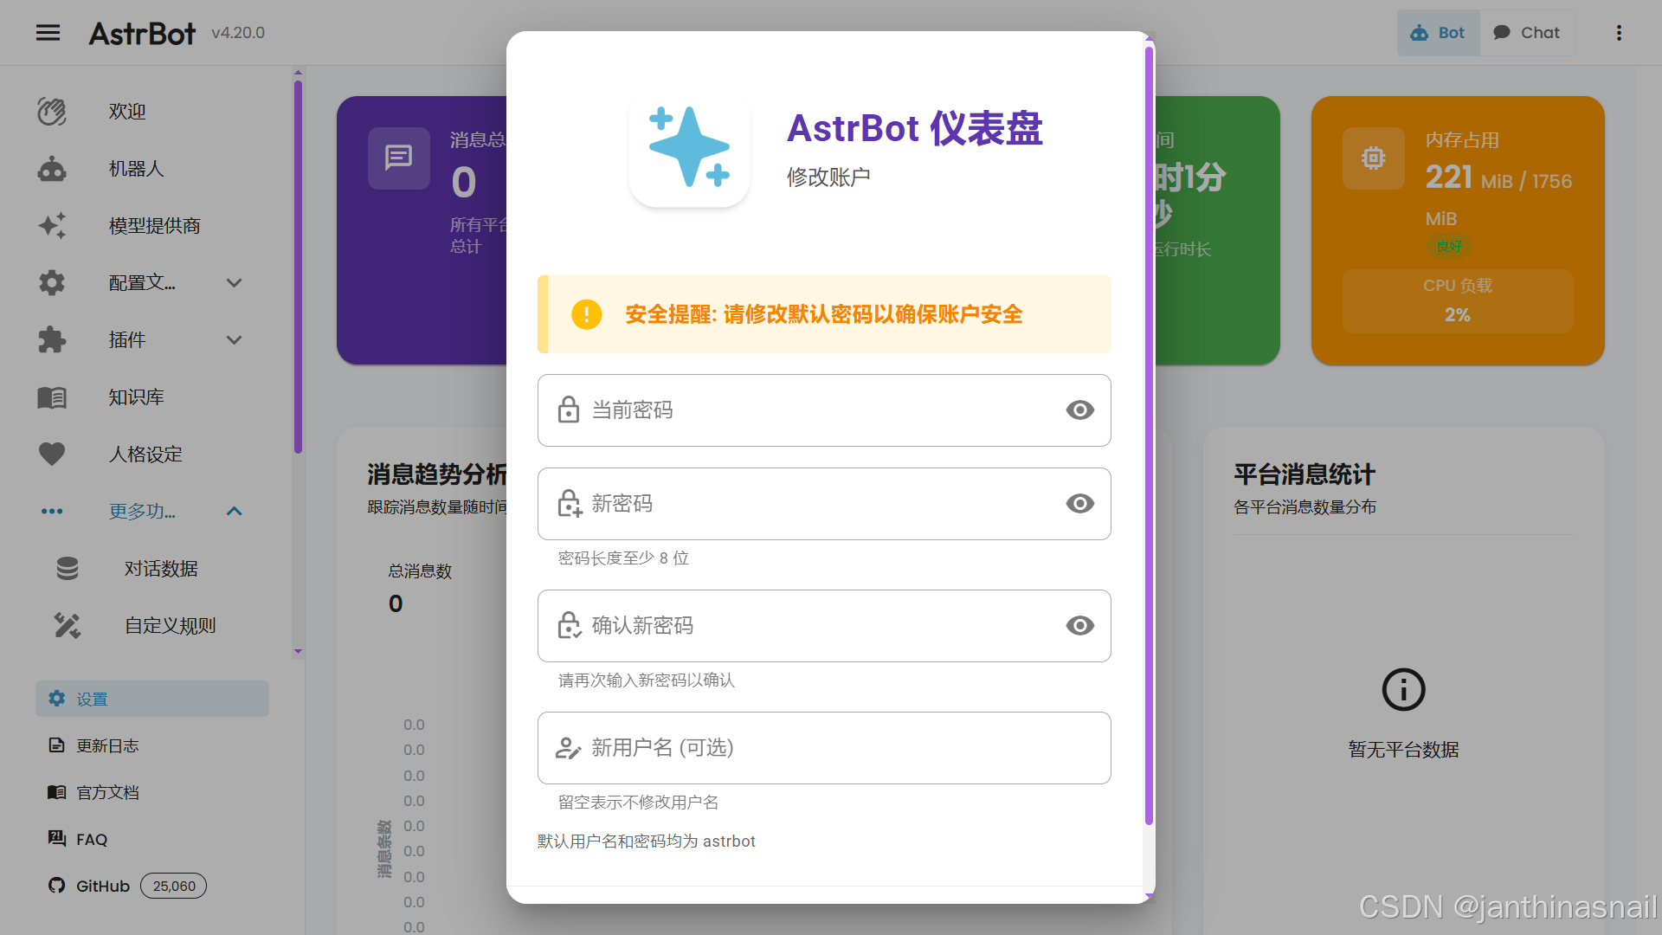This screenshot has height=935, width=1662.
Task: Click the lock-check icon in 确认新密码 field
Action: pyautogui.click(x=570, y=626)
